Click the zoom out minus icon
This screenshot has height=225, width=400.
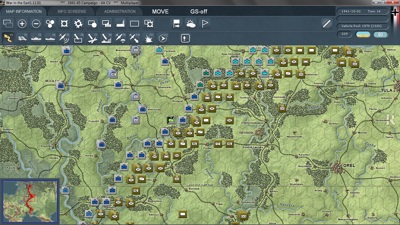pos(36,24)
